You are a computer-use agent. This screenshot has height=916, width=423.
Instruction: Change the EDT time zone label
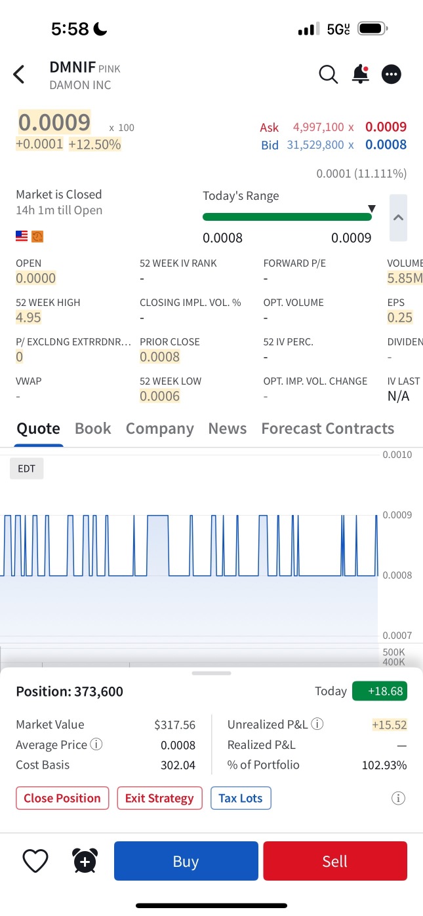click(x=27, y=468)
